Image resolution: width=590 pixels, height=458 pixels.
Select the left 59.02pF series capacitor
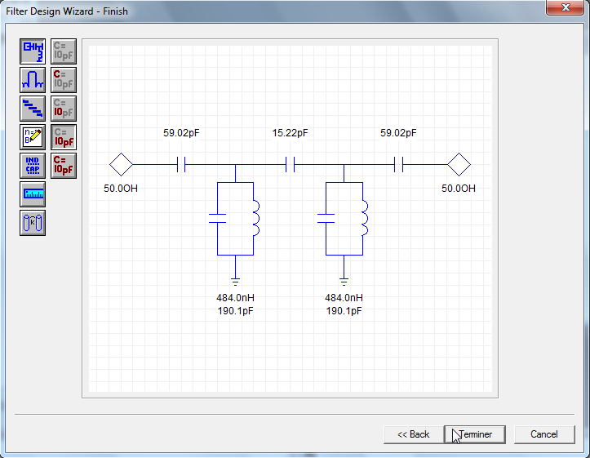182,165
